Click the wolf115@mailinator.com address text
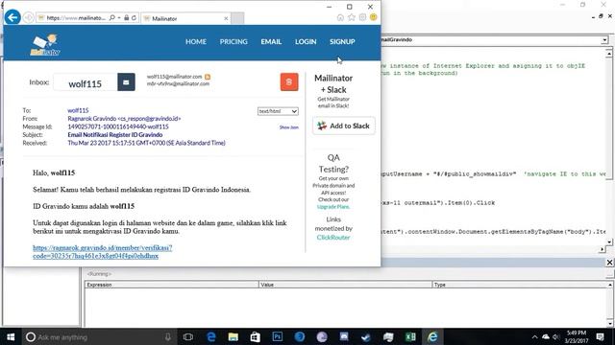Viewport: 615px width, 345px height. click(x=174, y=77)
